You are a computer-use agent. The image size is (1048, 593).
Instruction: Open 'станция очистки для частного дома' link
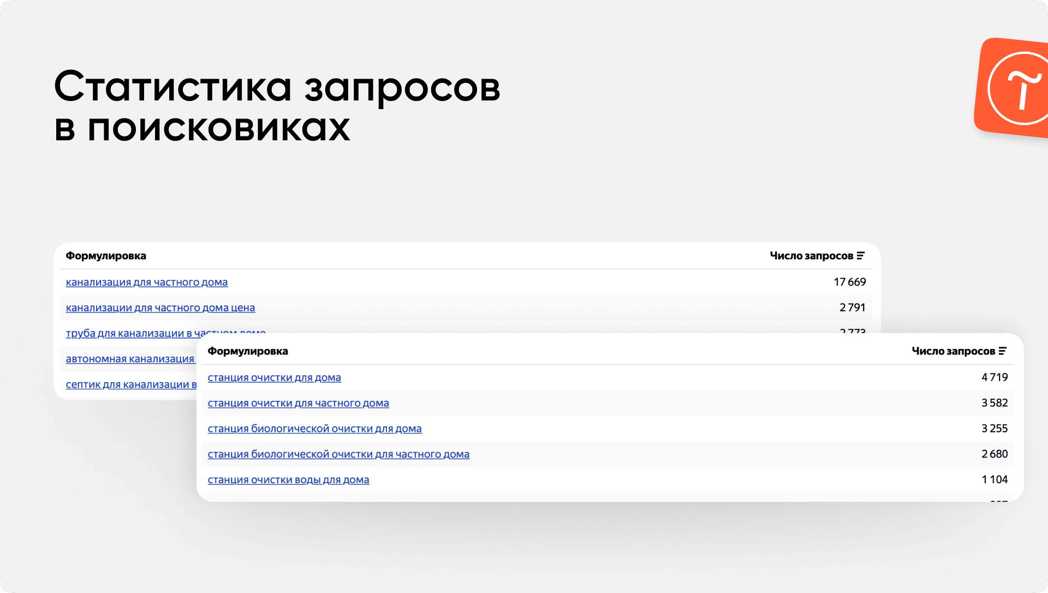(298, 403)
